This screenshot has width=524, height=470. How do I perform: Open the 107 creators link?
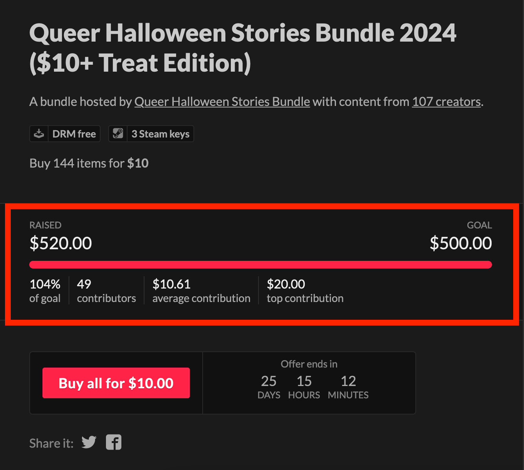tap(446, 102)
